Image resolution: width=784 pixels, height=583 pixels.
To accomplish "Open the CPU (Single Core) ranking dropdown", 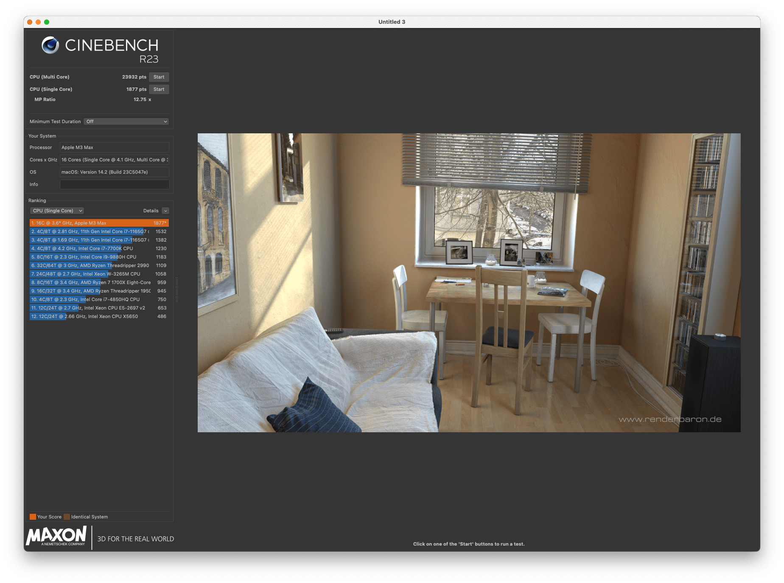I will pyautogui.click(x=57, y=211).
